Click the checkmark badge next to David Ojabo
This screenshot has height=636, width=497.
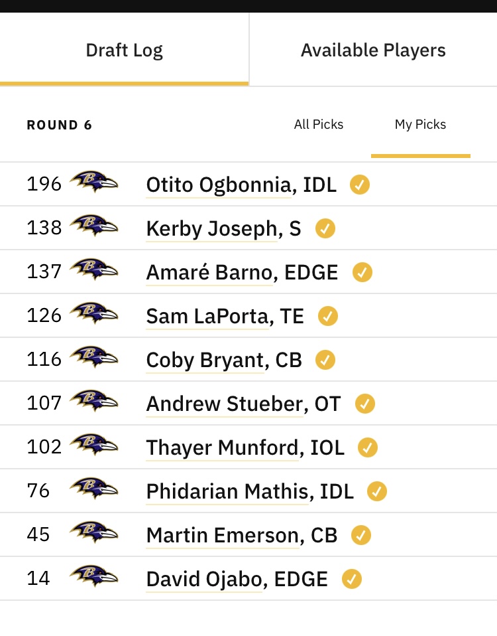pos(352,579)
